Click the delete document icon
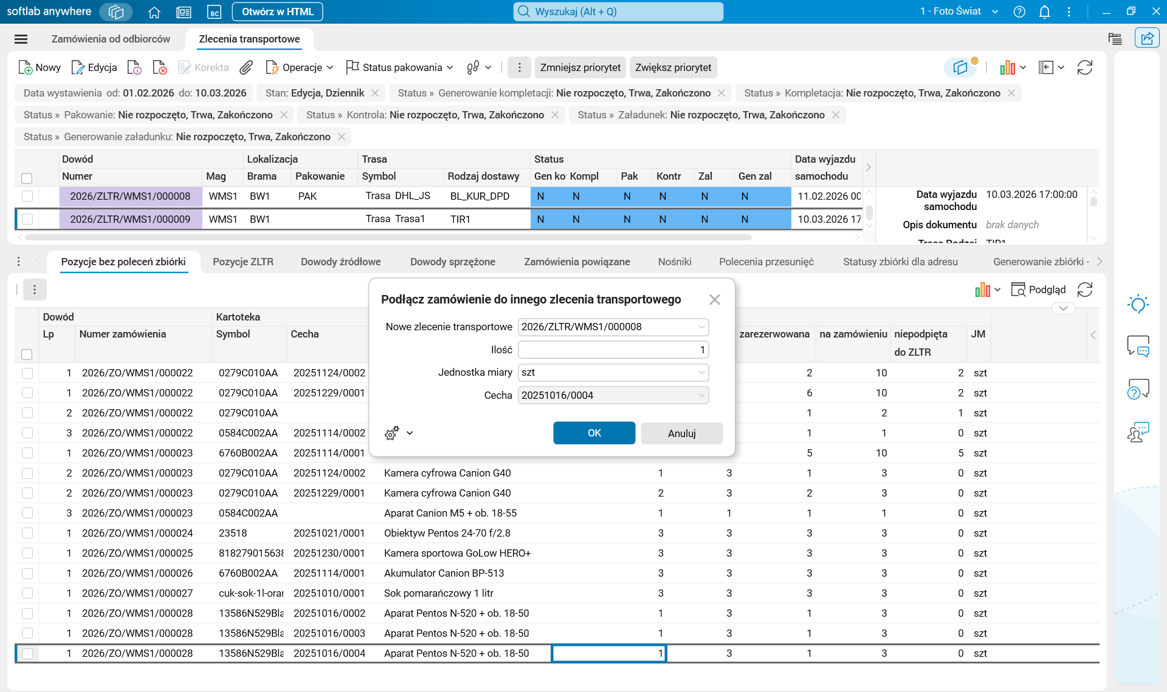 [x=159, y=67]
